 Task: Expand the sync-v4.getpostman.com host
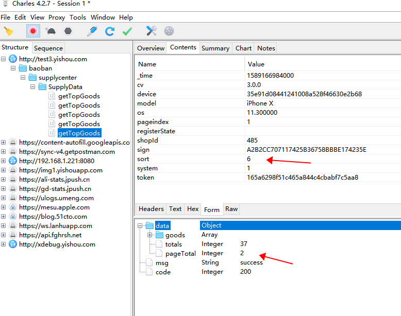3,151
